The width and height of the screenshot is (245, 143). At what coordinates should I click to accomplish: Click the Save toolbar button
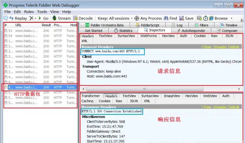point(187,18)
